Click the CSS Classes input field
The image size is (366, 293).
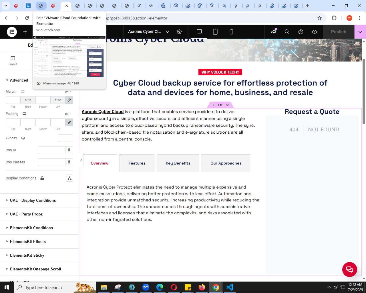(x=52, y=162)
